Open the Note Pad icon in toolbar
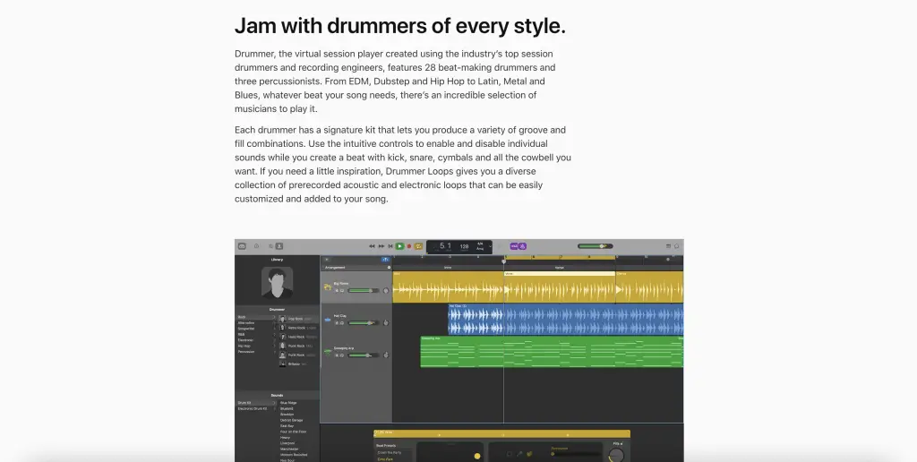 [668, 246]
